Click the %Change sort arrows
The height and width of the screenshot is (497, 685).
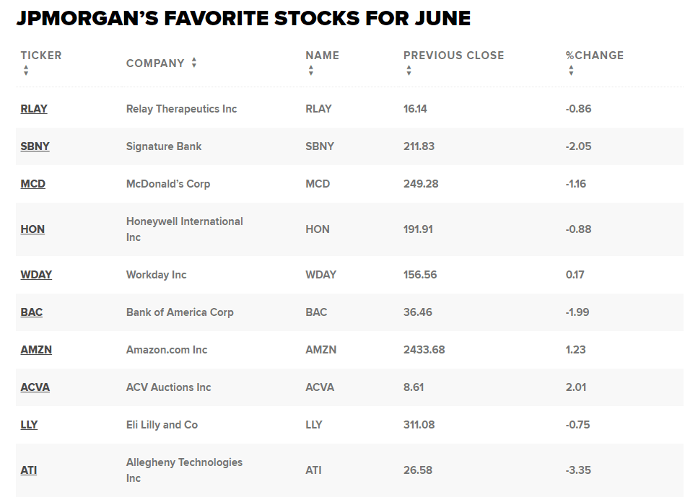click(571, 71)
